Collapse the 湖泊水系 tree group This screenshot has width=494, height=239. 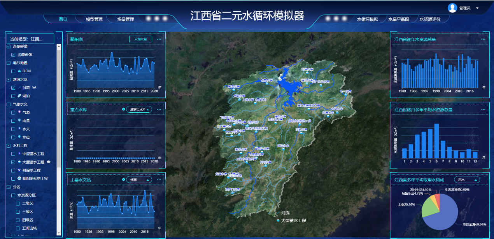coord(9,79)
